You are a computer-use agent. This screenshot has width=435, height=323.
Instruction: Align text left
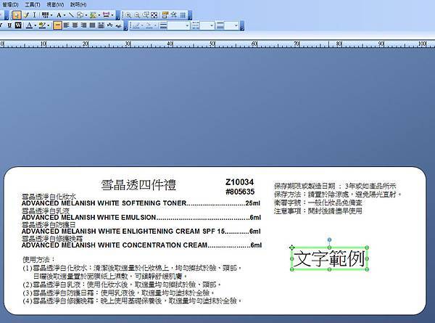66,25
